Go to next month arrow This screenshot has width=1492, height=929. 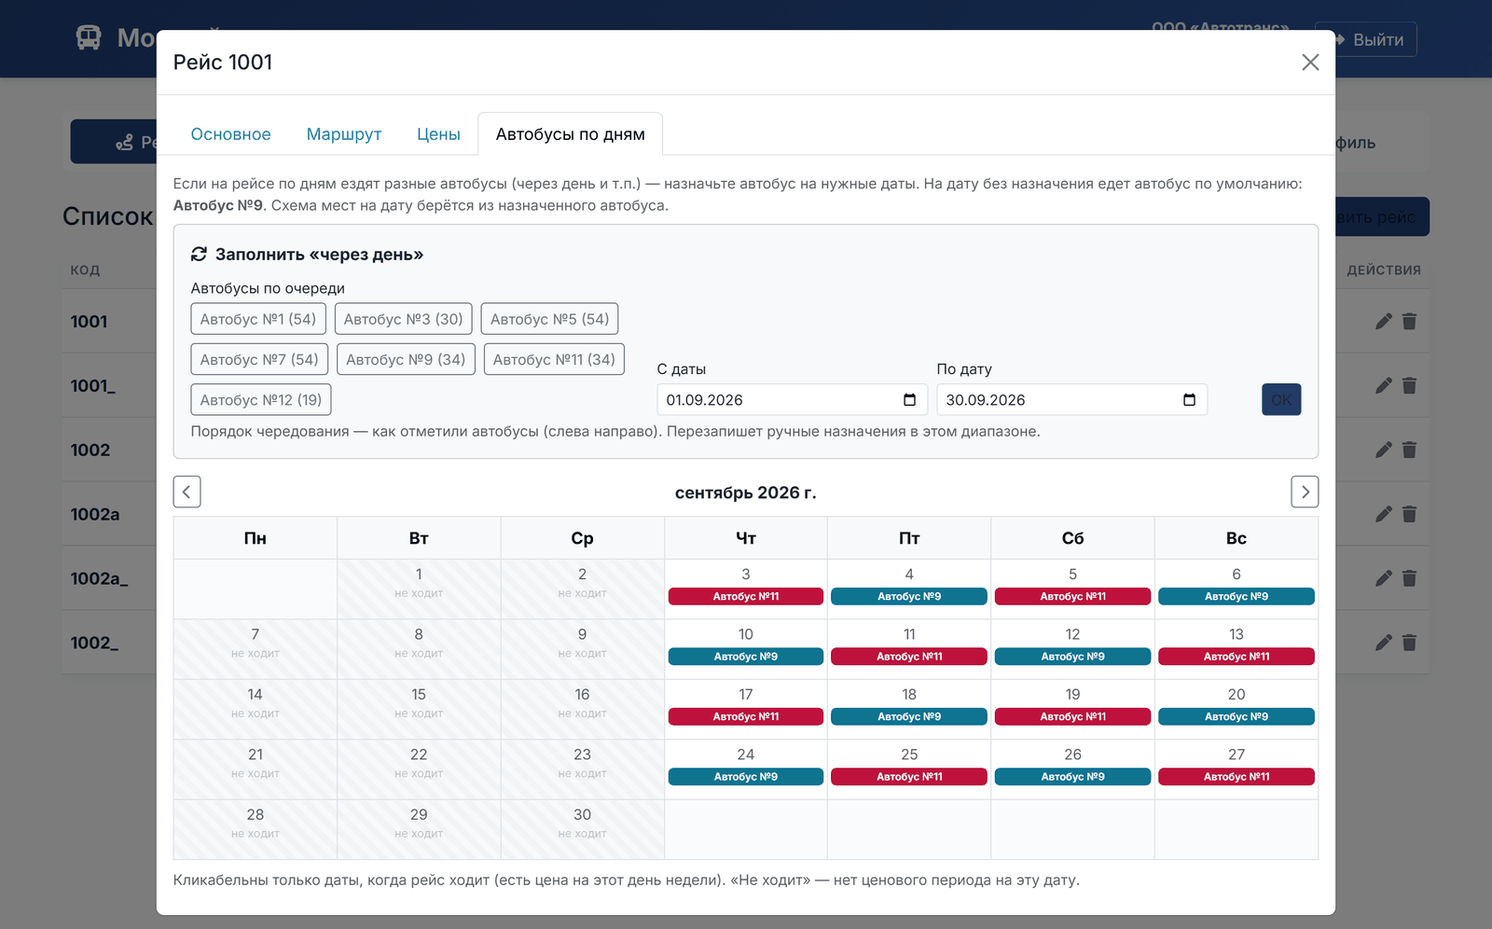coord(1305,492)
